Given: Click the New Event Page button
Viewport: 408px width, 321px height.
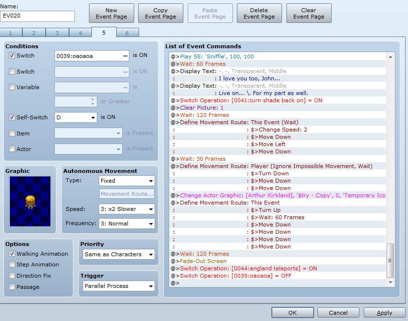Looking at the screenshot, I should tap(111, 13).
